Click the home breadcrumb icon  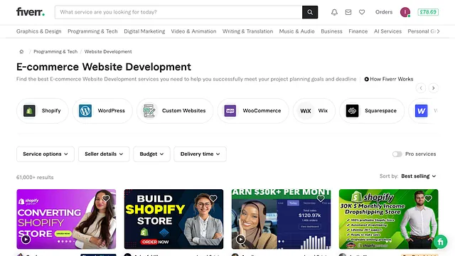21,52
